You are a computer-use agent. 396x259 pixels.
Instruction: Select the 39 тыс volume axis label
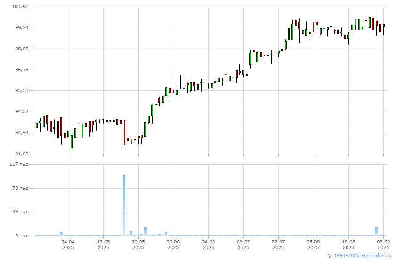point(20,212)
